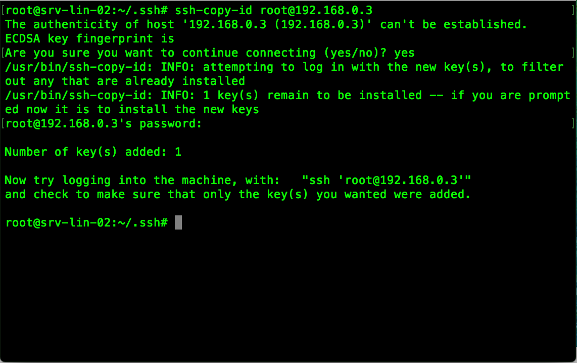This screenshot has width=577, height=363.
Task: Click the "out any that are already installed" line
Action: [x=125, y=81]
